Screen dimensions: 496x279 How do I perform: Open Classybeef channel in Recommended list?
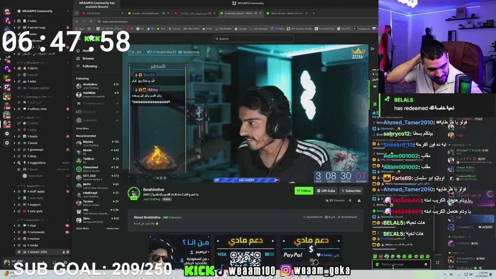97,169
